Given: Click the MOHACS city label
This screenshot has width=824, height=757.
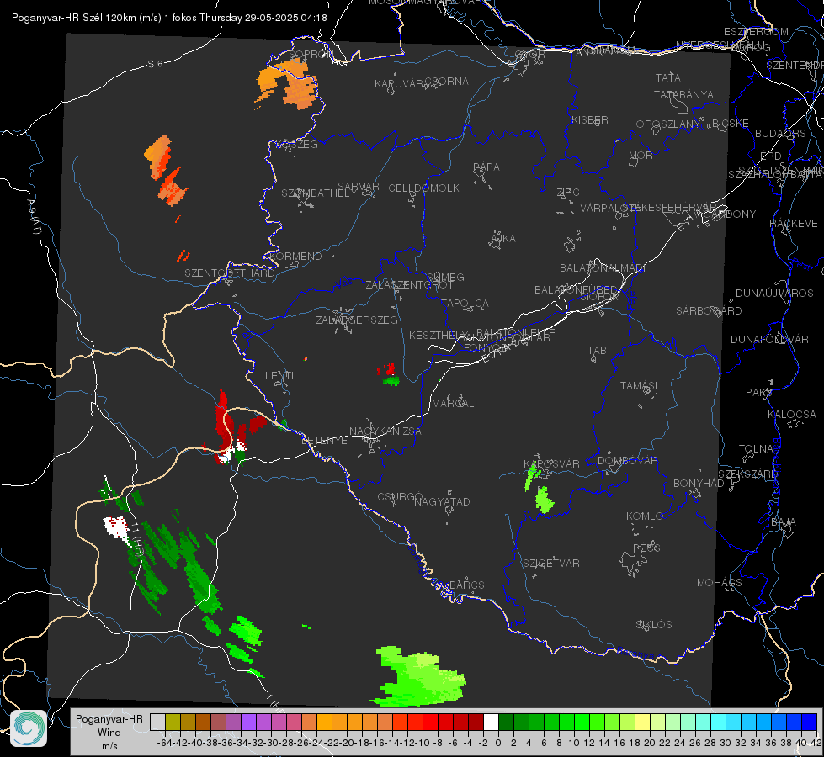Looking at the screenshot, I should [720, 582].
